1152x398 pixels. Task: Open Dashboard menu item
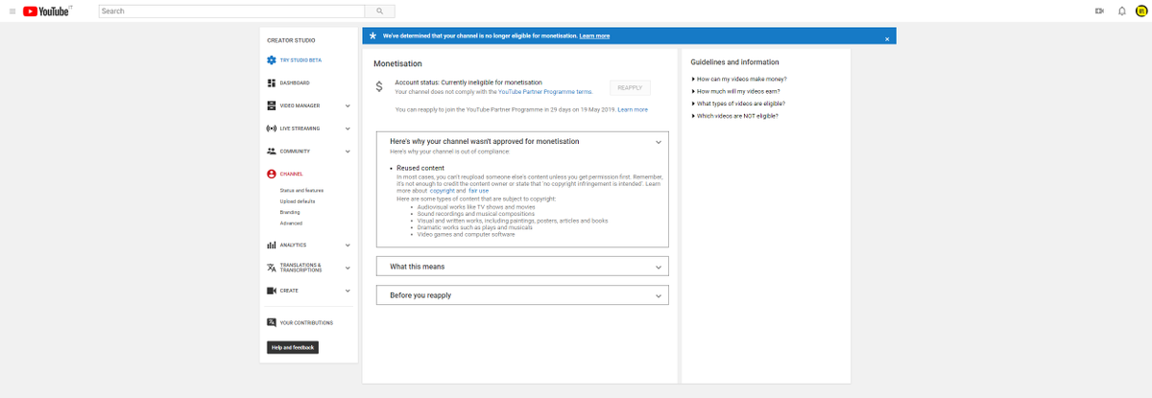tap(295, 83)
